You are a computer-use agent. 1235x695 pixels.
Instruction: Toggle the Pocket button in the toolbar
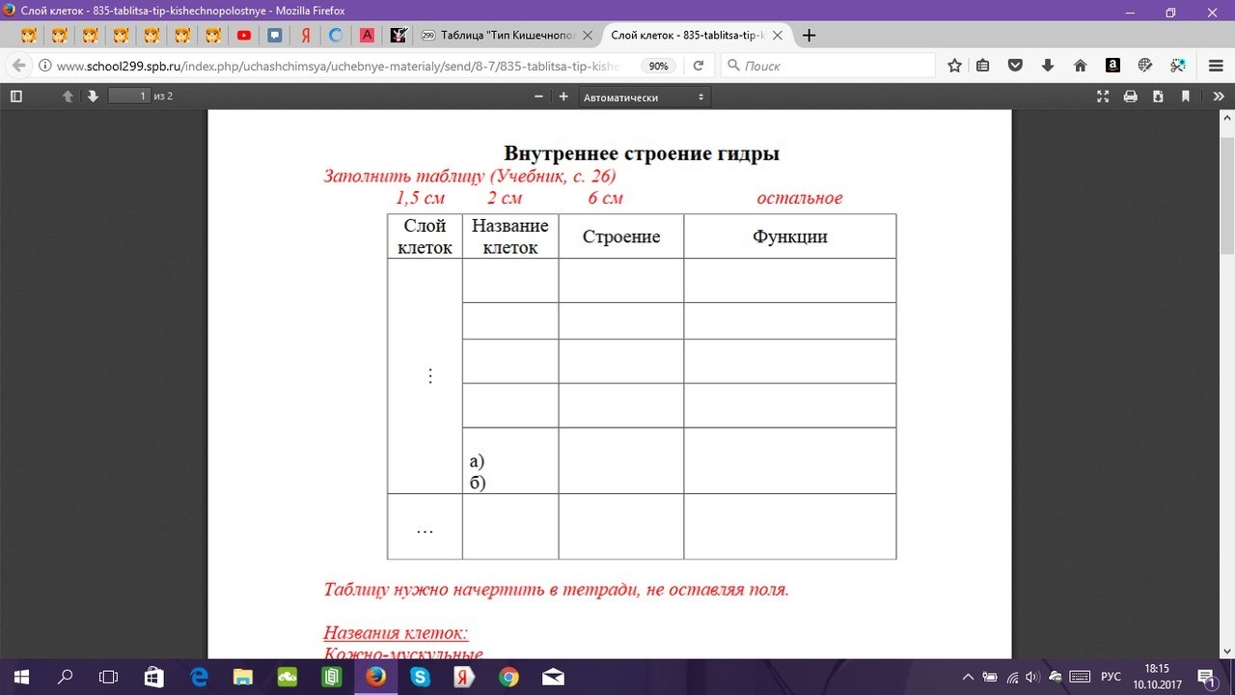1014,66
